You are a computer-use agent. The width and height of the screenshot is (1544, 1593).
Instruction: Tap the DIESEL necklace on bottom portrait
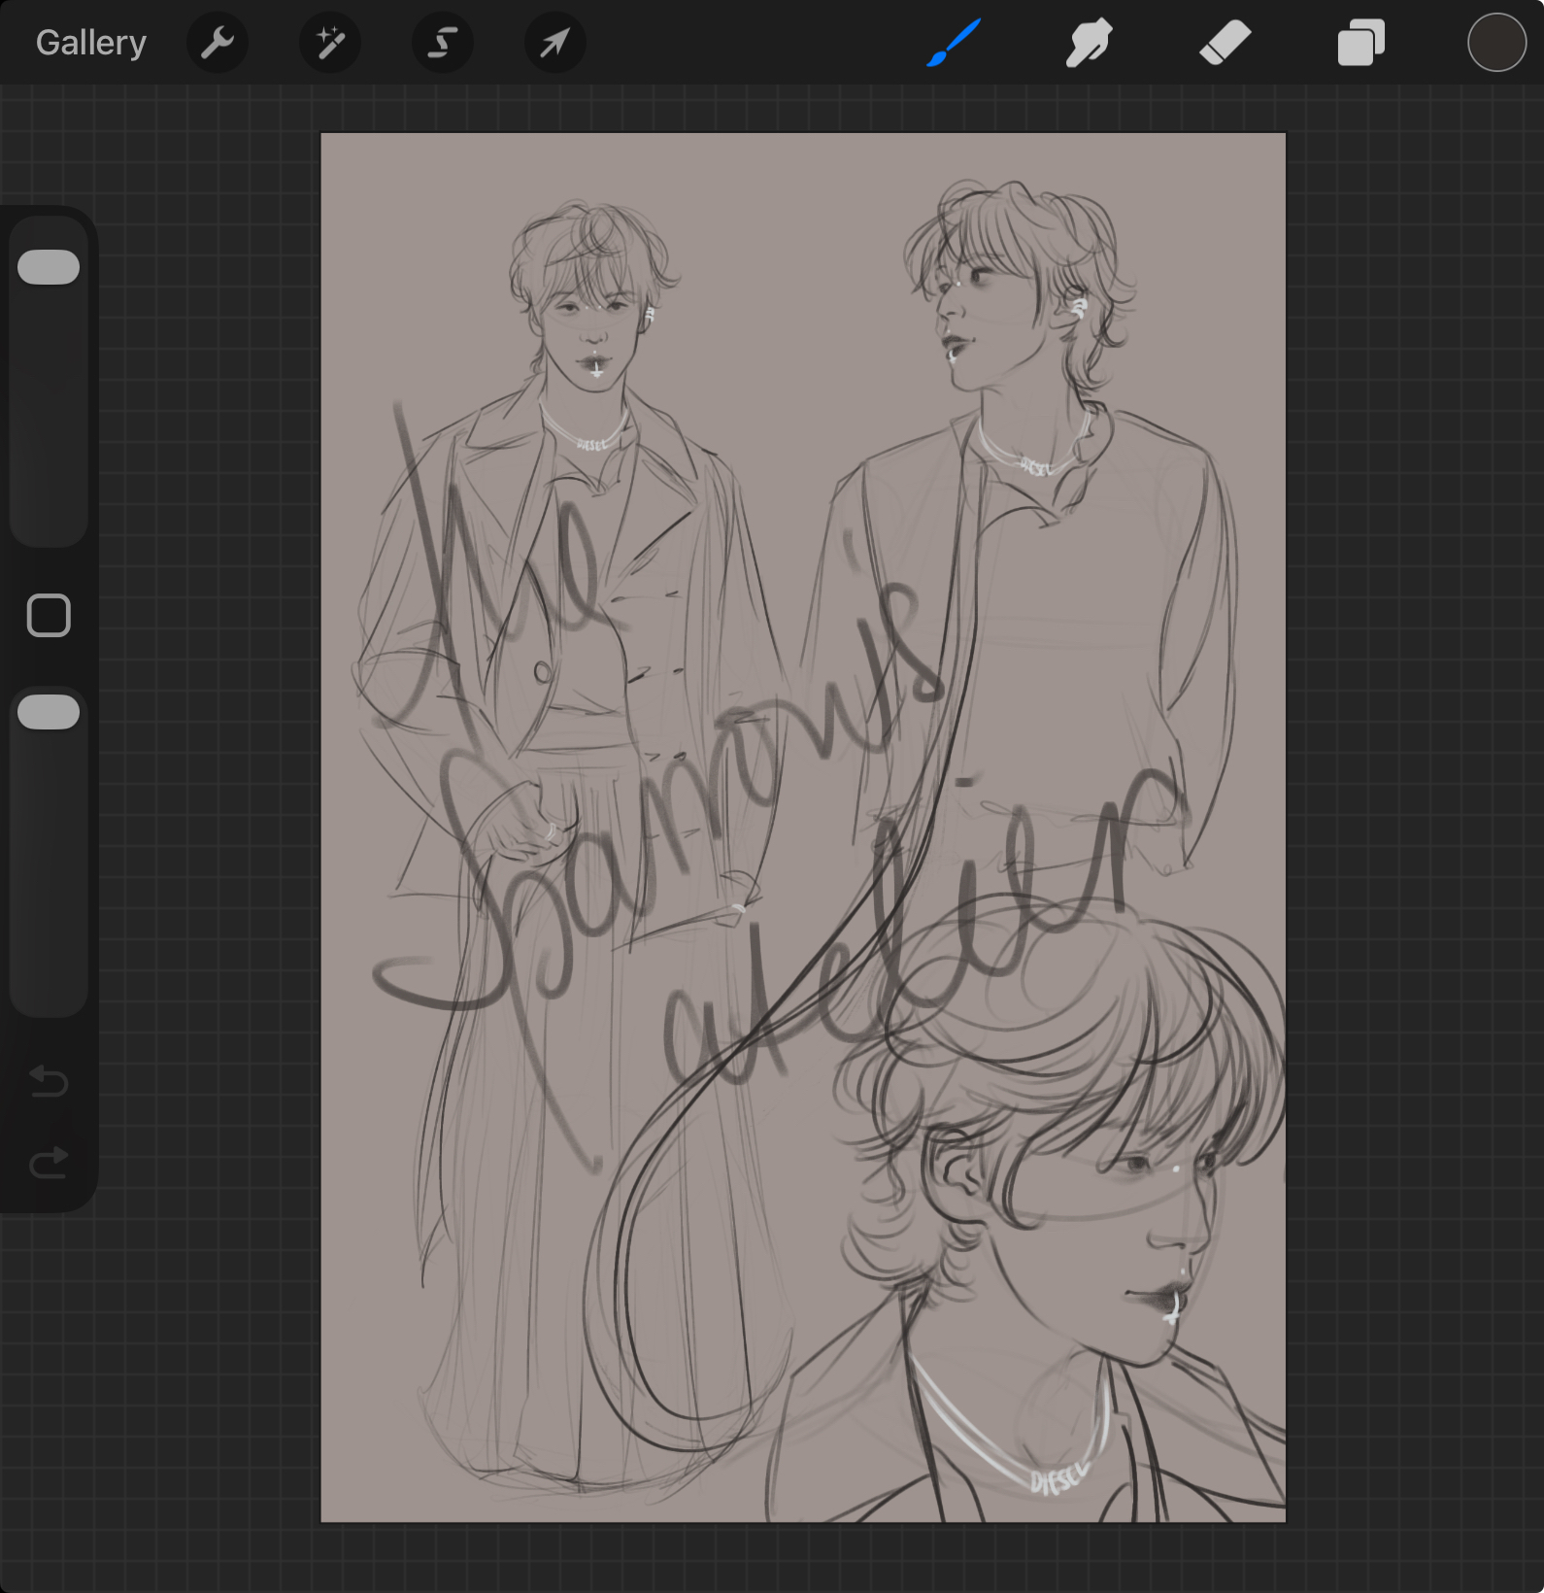point(1058,1478)
